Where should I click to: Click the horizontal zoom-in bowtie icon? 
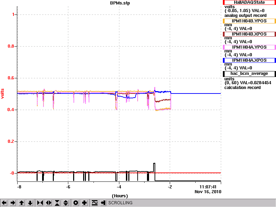(40, 203)
